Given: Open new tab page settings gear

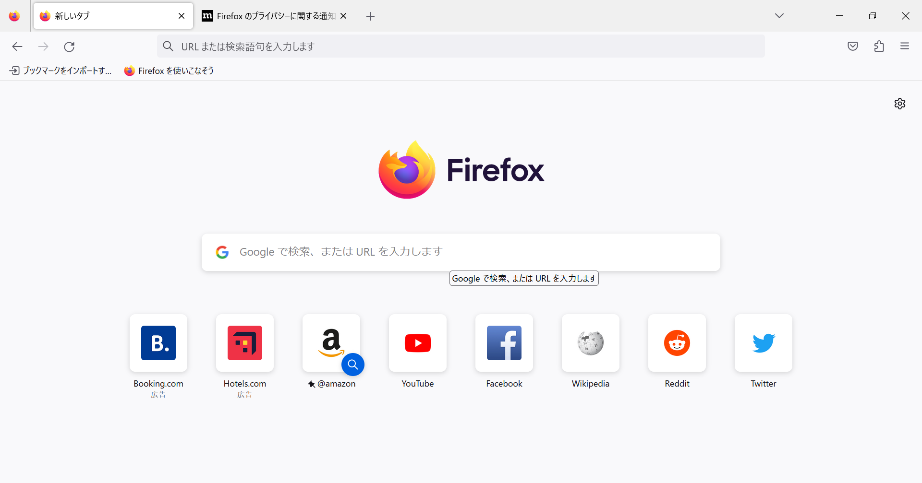Looking at the screenshot, I should tap(899, 103).
